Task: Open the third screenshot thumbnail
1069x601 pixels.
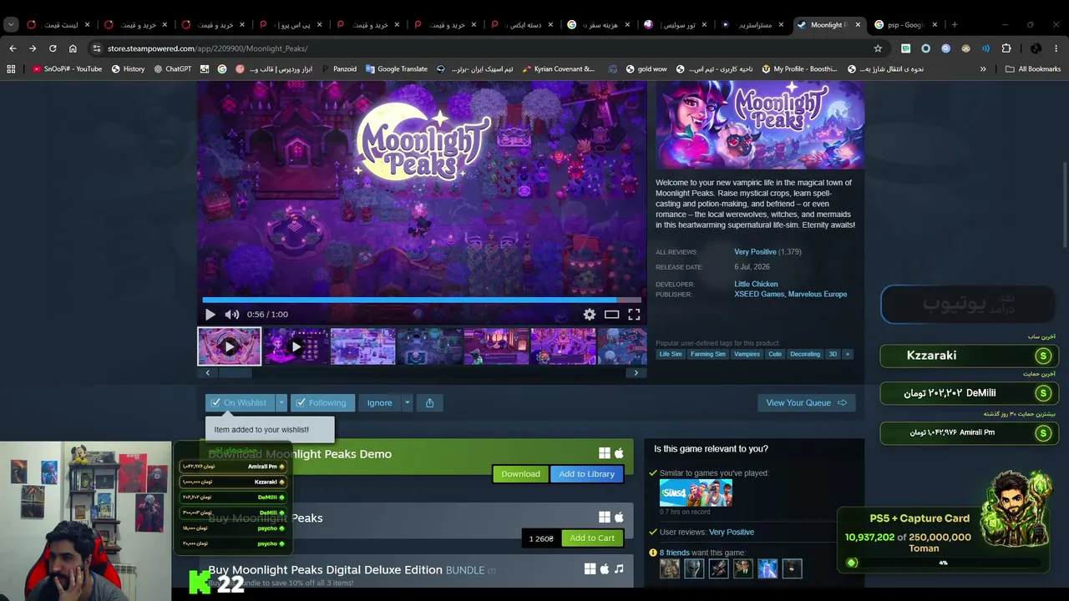Action: point(362,346)
